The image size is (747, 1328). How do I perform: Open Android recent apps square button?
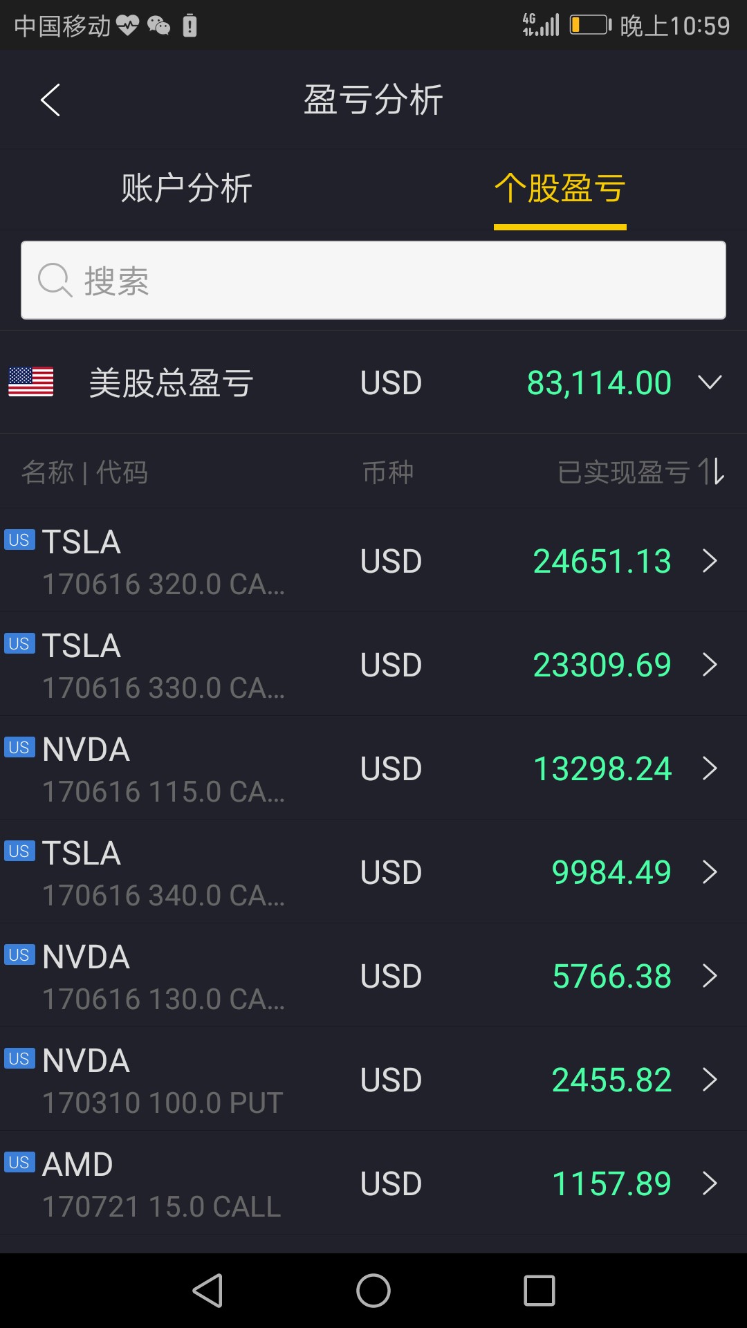[539, 1291]
